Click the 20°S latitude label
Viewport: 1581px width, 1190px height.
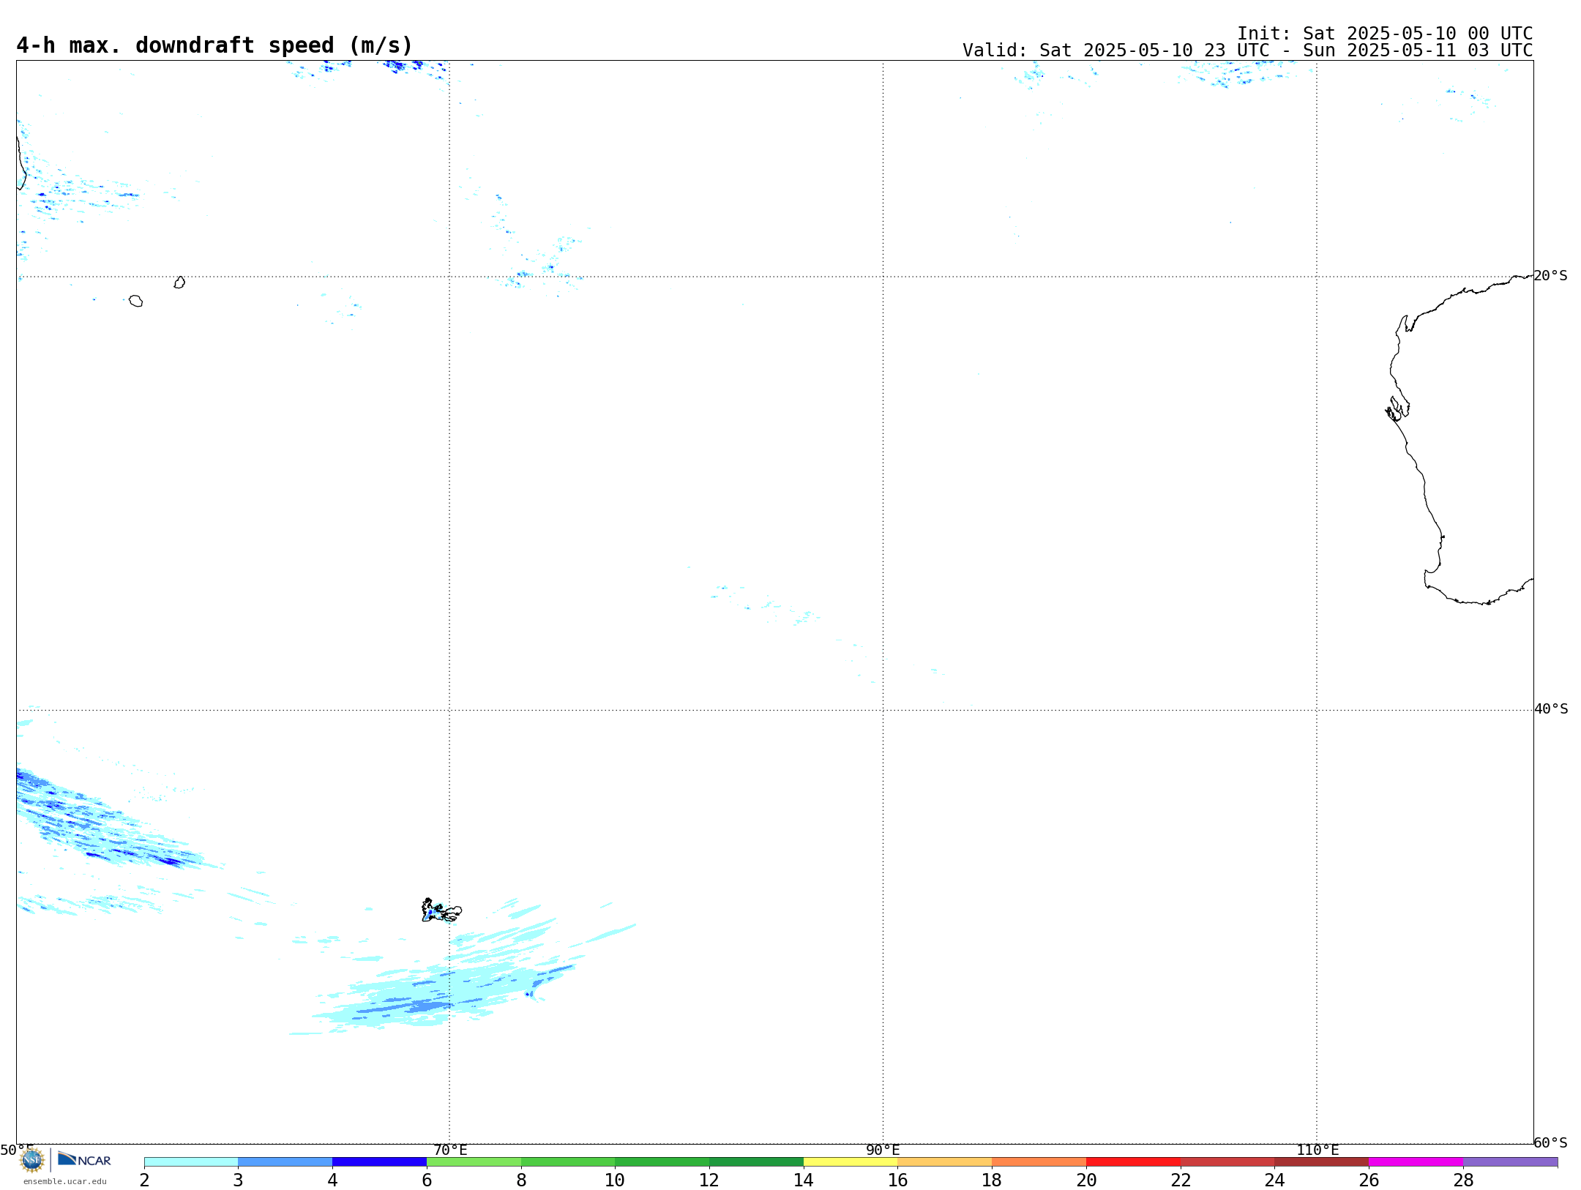[x=1550, y=276]
